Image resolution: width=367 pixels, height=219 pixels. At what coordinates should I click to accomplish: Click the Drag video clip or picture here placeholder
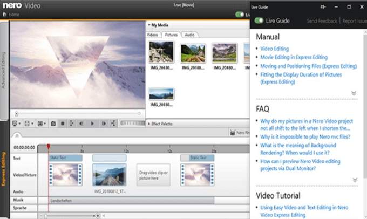153,175
